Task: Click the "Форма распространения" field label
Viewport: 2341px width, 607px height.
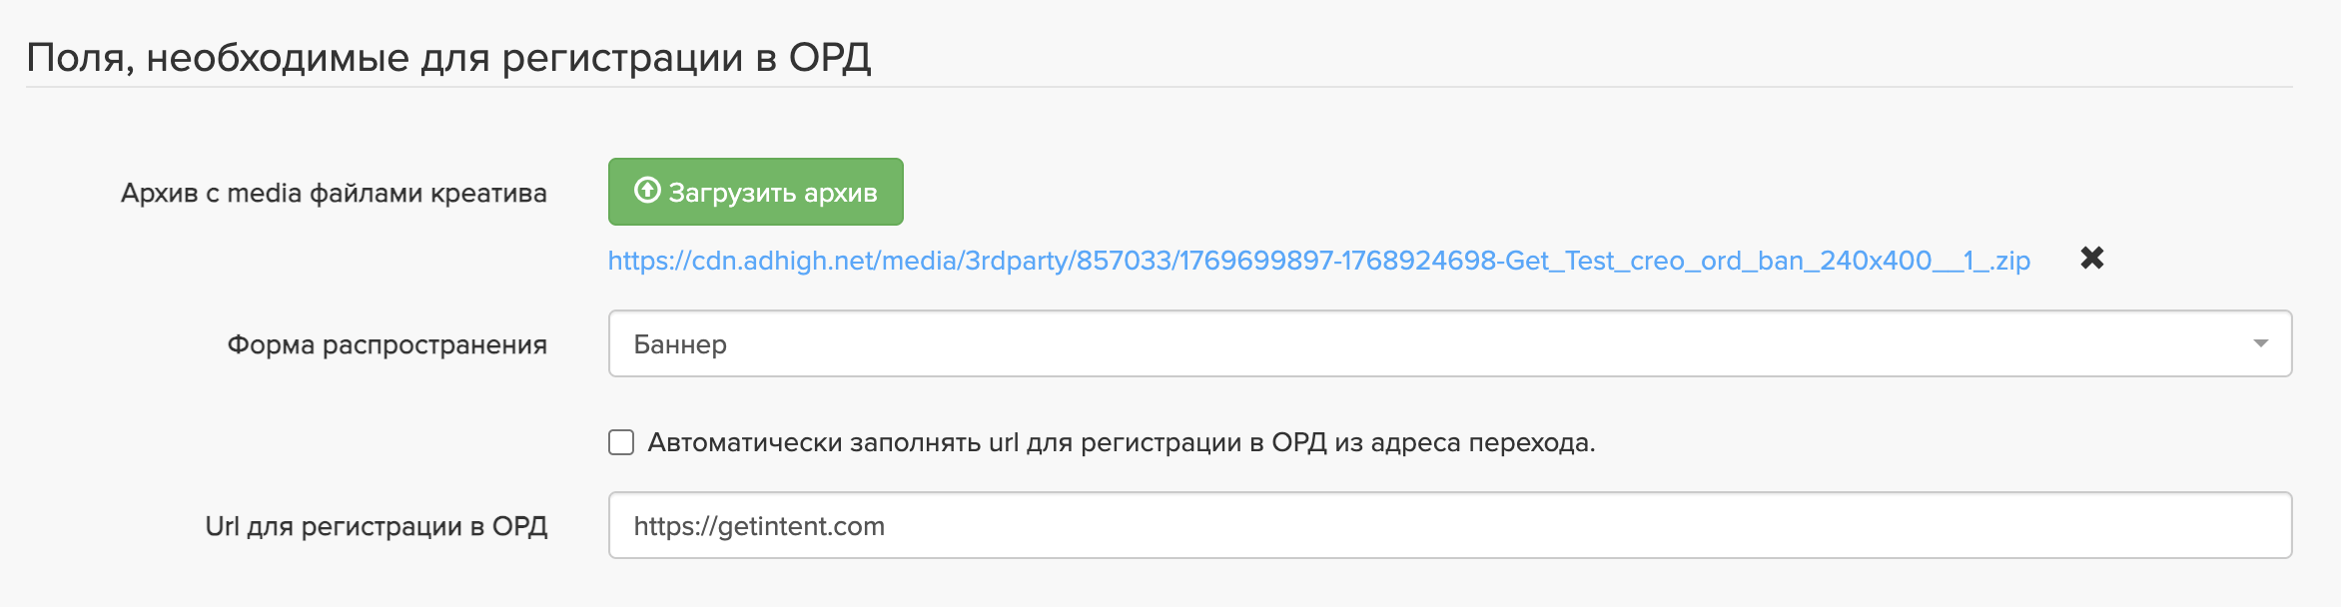Action: (387, 344)
